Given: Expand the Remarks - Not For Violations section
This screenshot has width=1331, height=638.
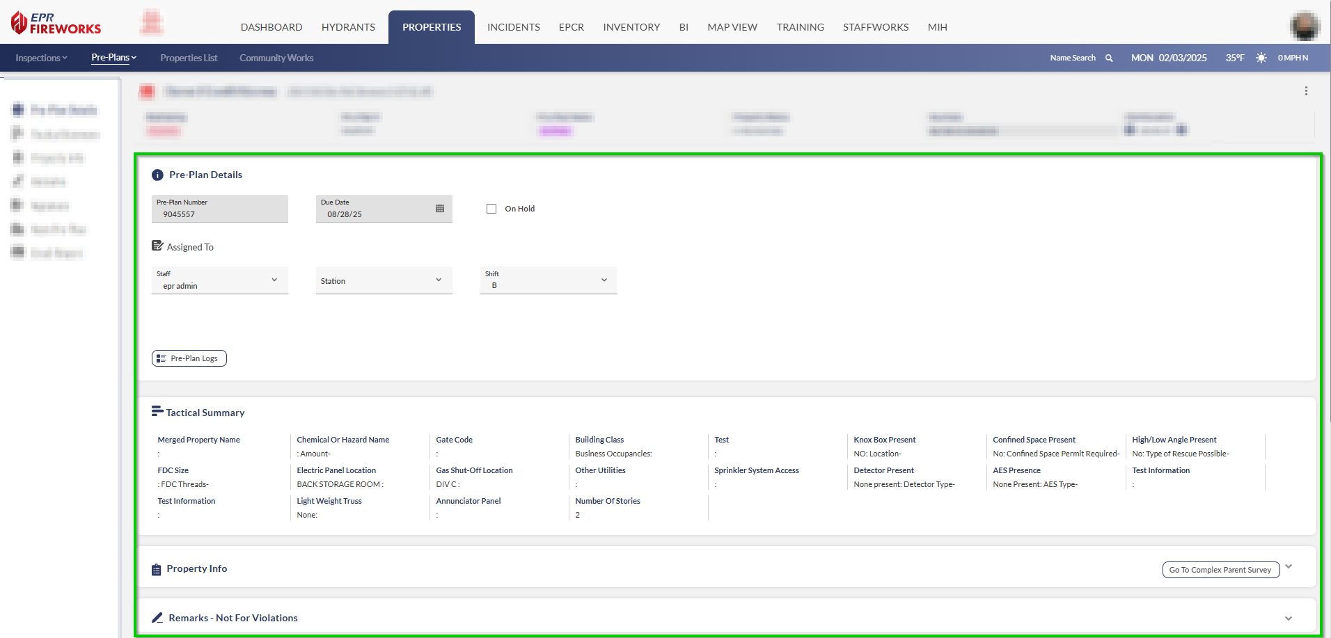Looking at the screenshot, I should pyautogui.click(x=1288, y=619).
